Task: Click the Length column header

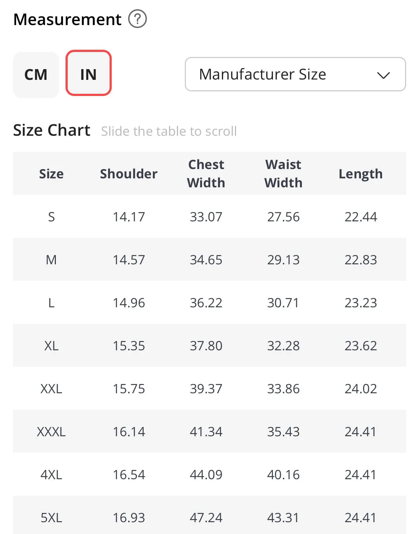Action: click(361, 174)
